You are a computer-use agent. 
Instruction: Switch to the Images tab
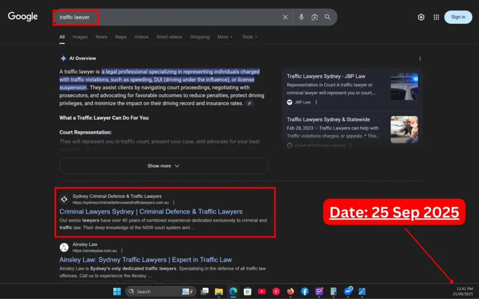(x=80, y=37)
